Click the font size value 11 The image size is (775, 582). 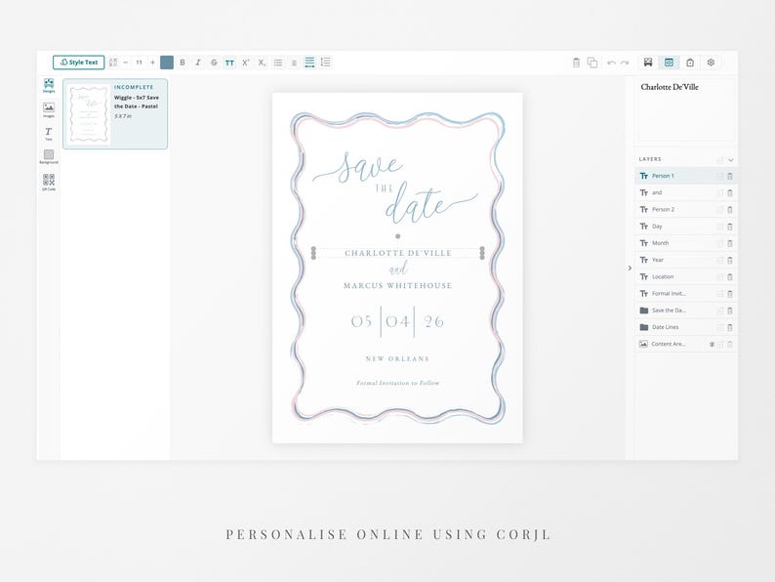pyautogui.click(x=139, y=62)
